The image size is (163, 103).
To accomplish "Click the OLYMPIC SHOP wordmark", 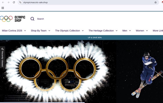I will point(20,19).
